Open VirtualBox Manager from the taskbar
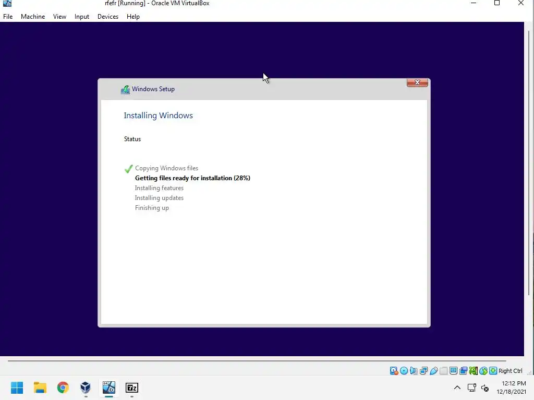Image resolution: width=534 pixels, height=400 pixels. [86, 387]
